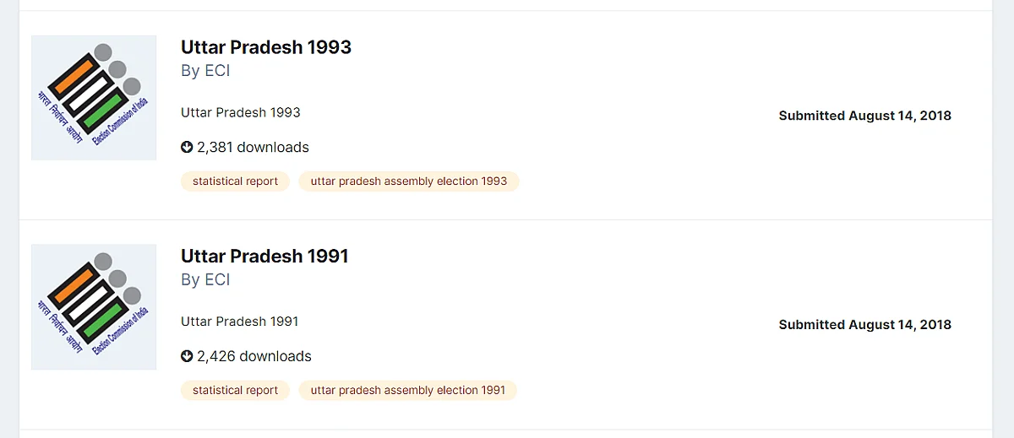Click the download arrow icon beside 2,381 downloads
This screenshot has width=1014, height=438.
coord(187,147)
